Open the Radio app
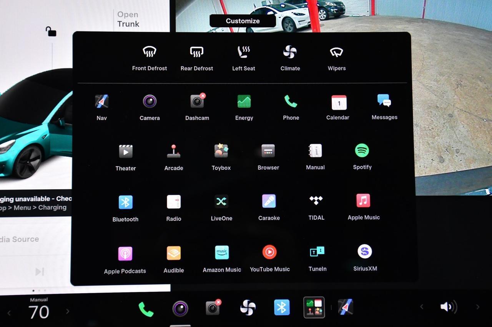This screenshot has width=492, height=327. tap(174, 209)
